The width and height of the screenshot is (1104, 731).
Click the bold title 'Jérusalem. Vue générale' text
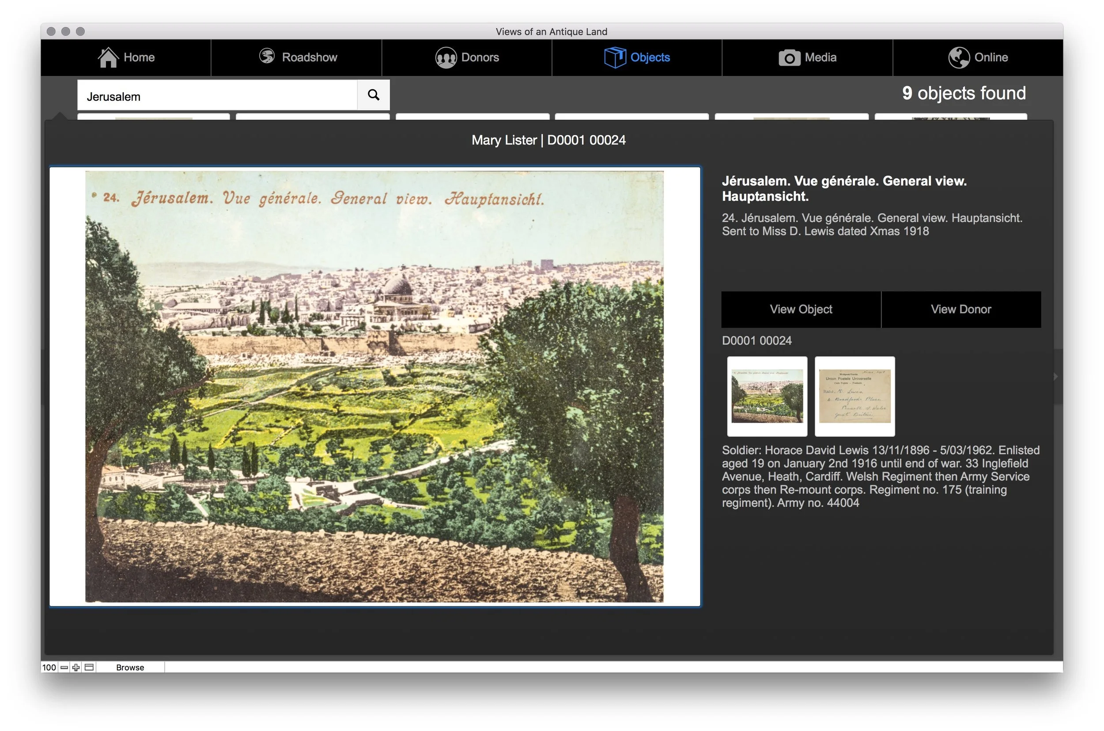pyautogui.click(x=844, y=188)
